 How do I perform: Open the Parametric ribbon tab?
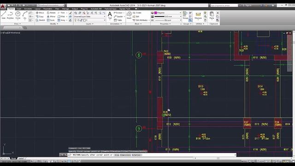pyautogui.click(x=48, y=9)
